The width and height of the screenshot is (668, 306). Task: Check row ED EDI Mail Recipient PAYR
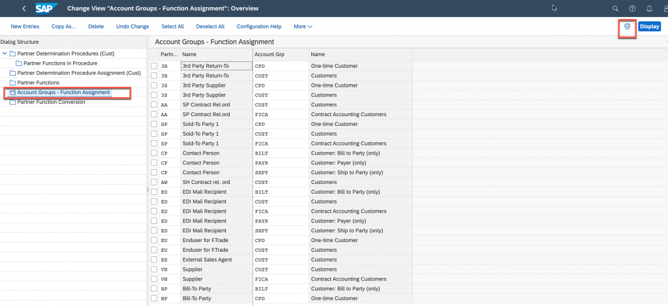(154, 221)
